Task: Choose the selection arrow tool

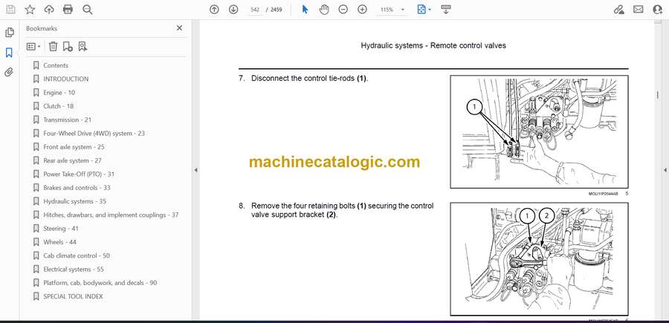Action: click(305, 10)
